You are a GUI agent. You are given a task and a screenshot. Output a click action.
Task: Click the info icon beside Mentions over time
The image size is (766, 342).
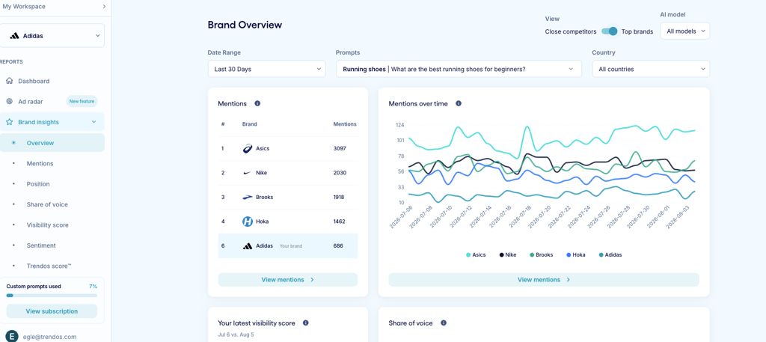(x=459, y=103)
